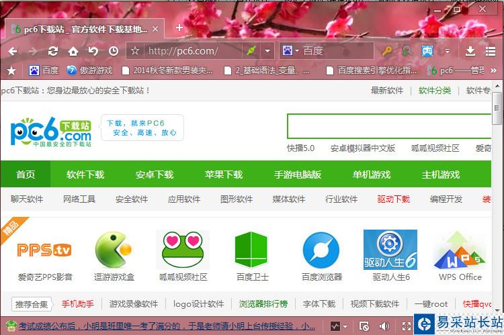This screenshot has width=504, height=335.
Task: Open 图形软件 category
Action: (x=237, y=199)
